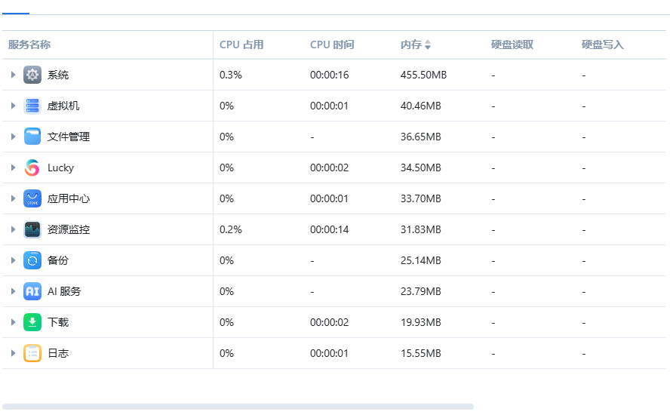This screenshot has width=670, height=418.
Task: Select the AI 服务 service name
Action: tap(64, 291)
